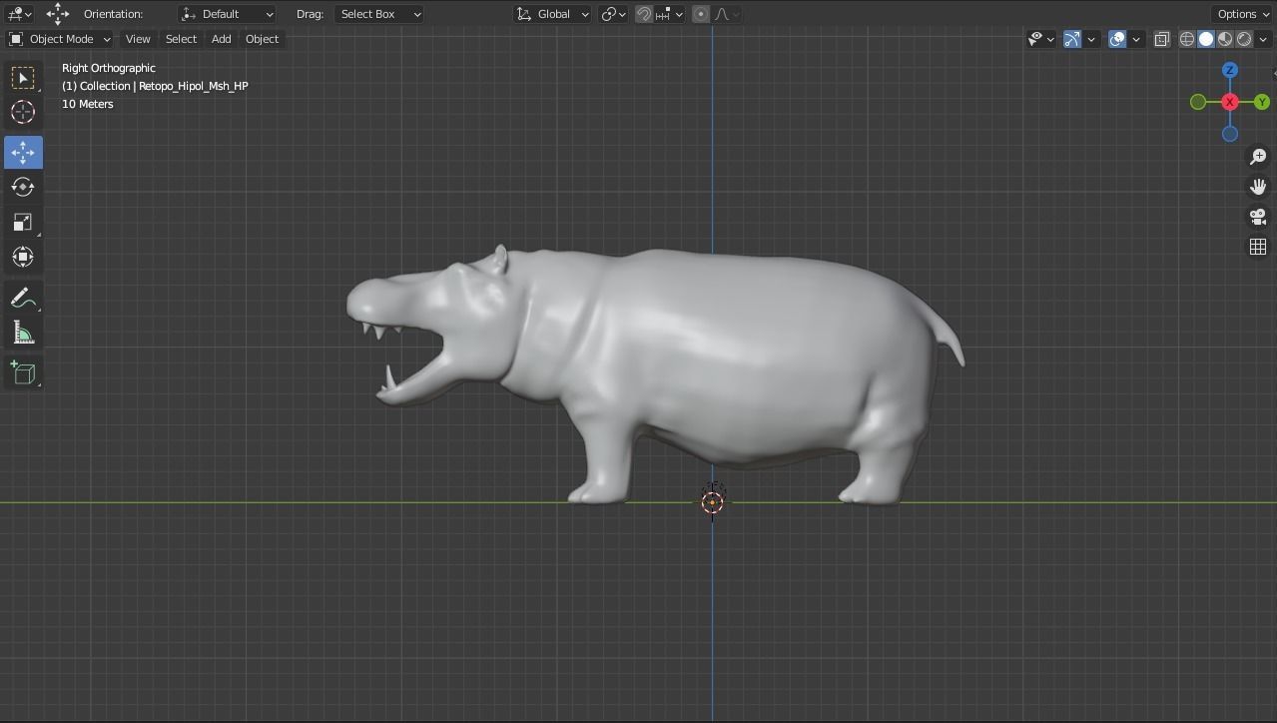Click the red X axis gizmo ball
The height and width of the screenshot is (723, 1277).
click(1230, 102)
